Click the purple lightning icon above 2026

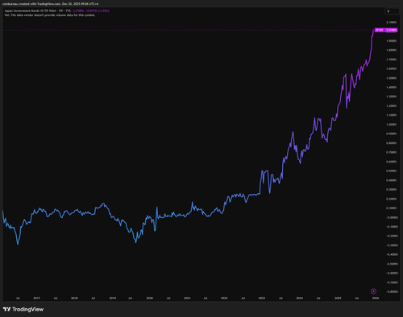tap(373, 291)
